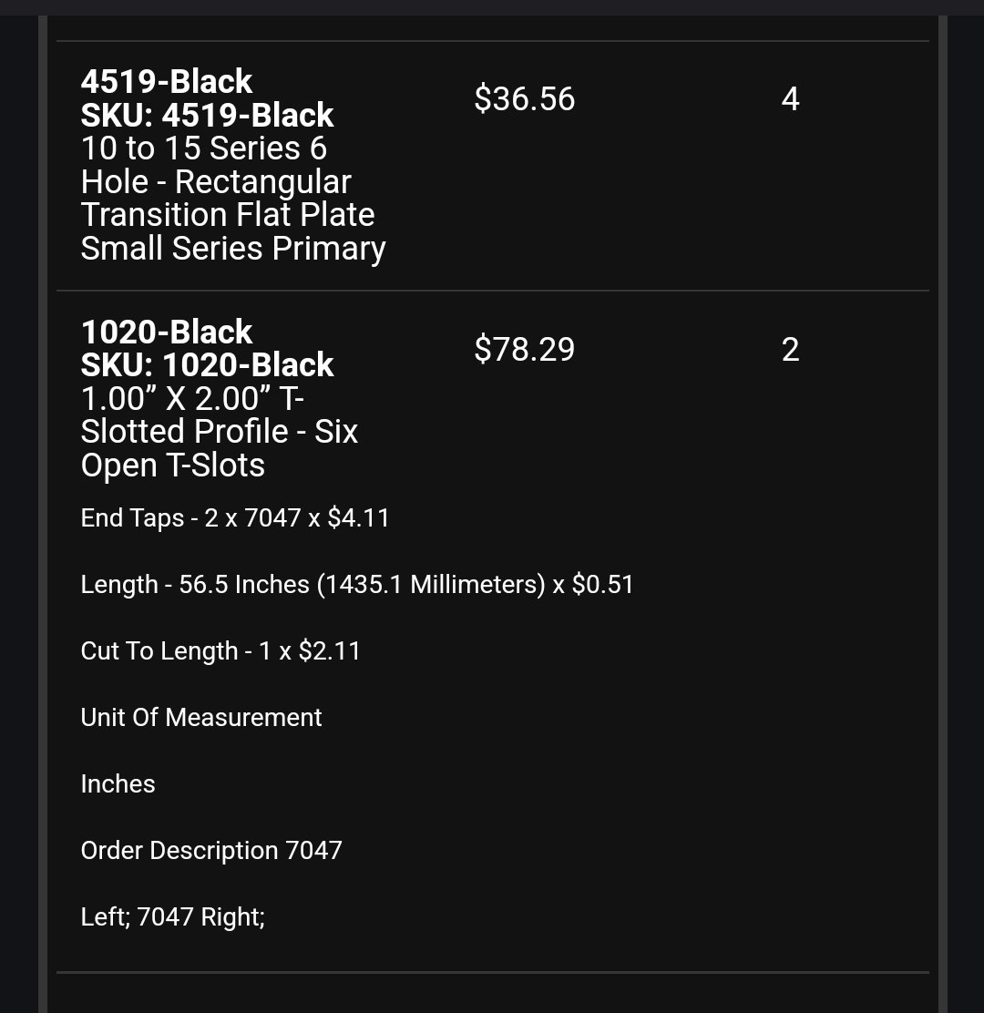Click the Open T-Slots text line
Image resolution: width=984 pixels, height=1013 pixels.
[172, 466]
